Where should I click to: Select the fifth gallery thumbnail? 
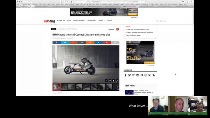pos(86,87)
